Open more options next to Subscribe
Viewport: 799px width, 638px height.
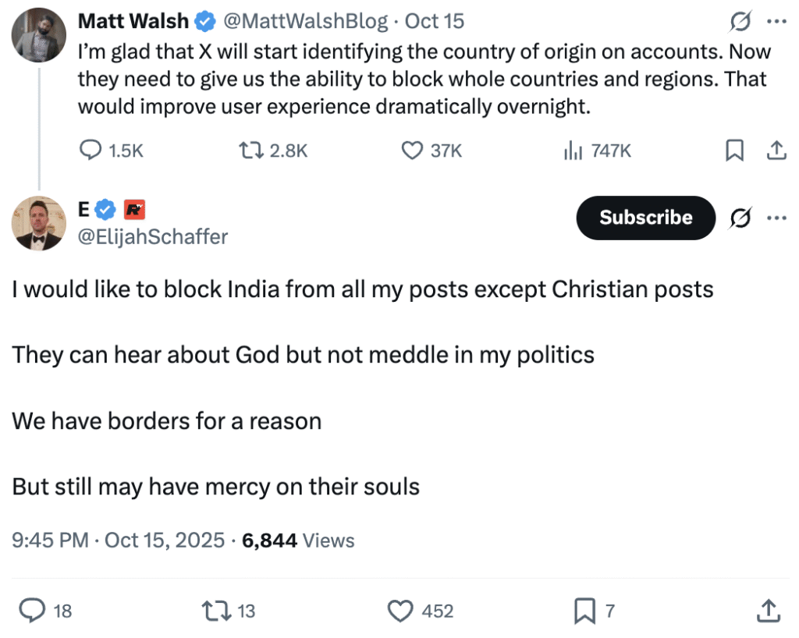point(776,218)
